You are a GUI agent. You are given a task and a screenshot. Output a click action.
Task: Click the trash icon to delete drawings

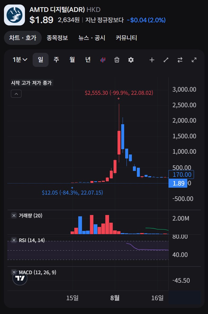(x=117, y=60)
